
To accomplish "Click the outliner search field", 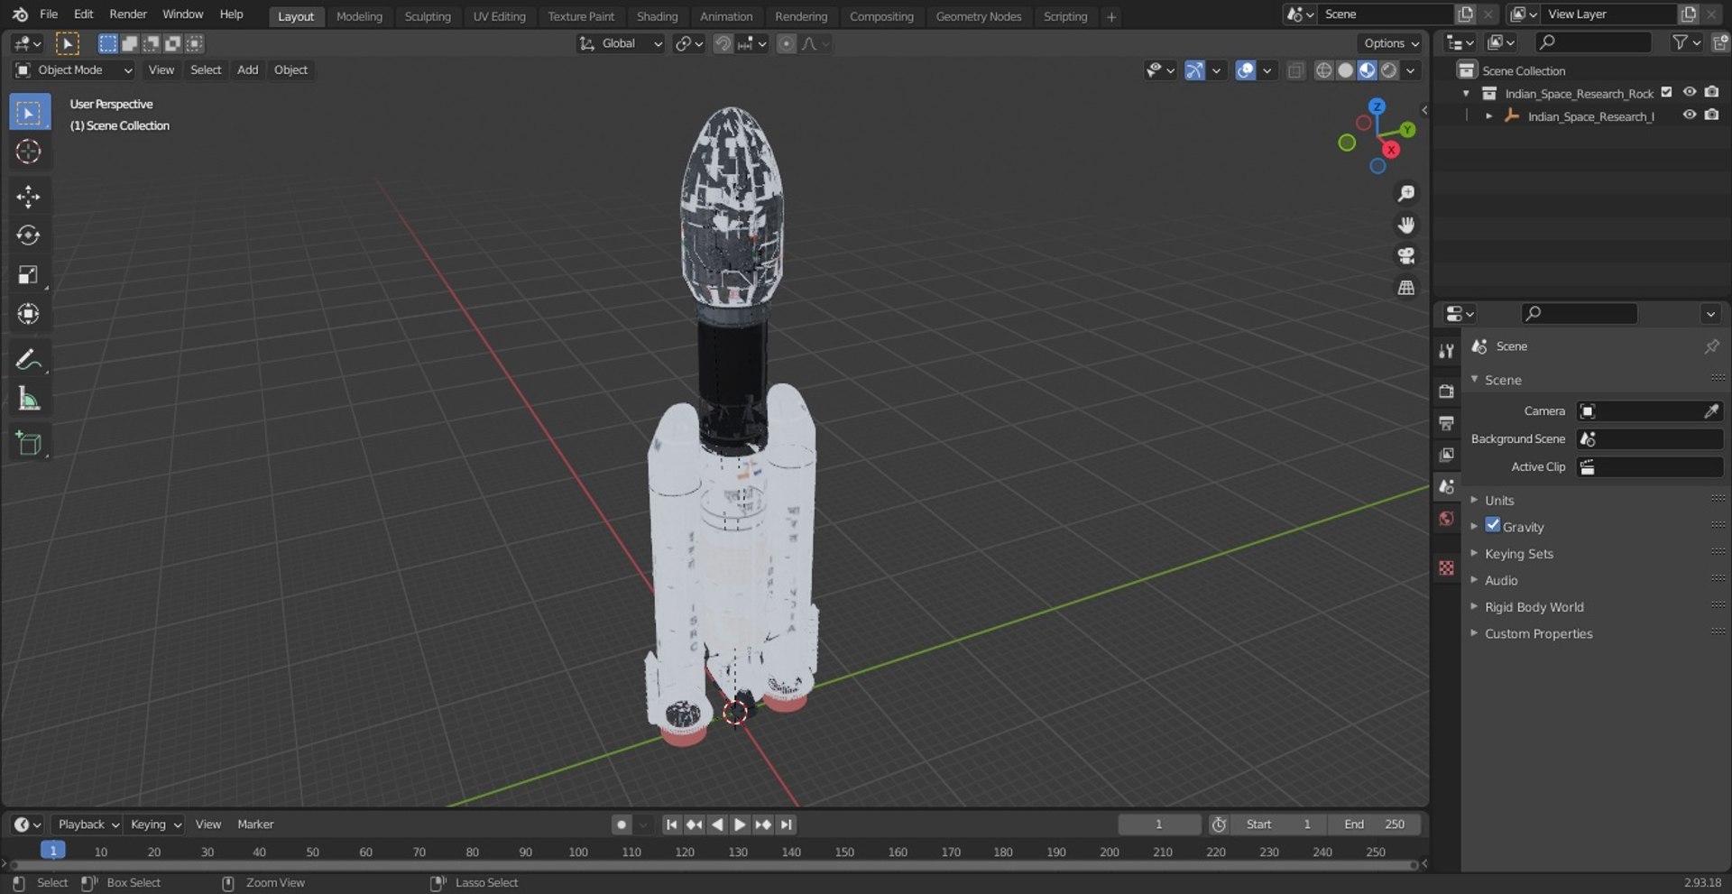I will pyautogui.click(x=1593, y=42).
